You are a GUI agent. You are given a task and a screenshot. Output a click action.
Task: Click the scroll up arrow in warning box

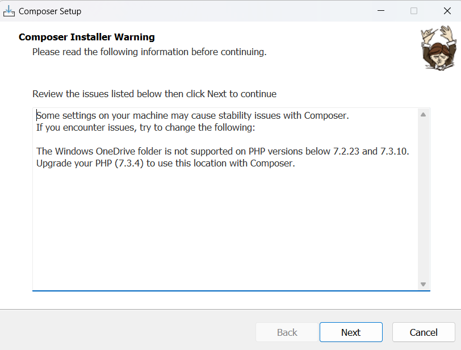click(423, 115)
